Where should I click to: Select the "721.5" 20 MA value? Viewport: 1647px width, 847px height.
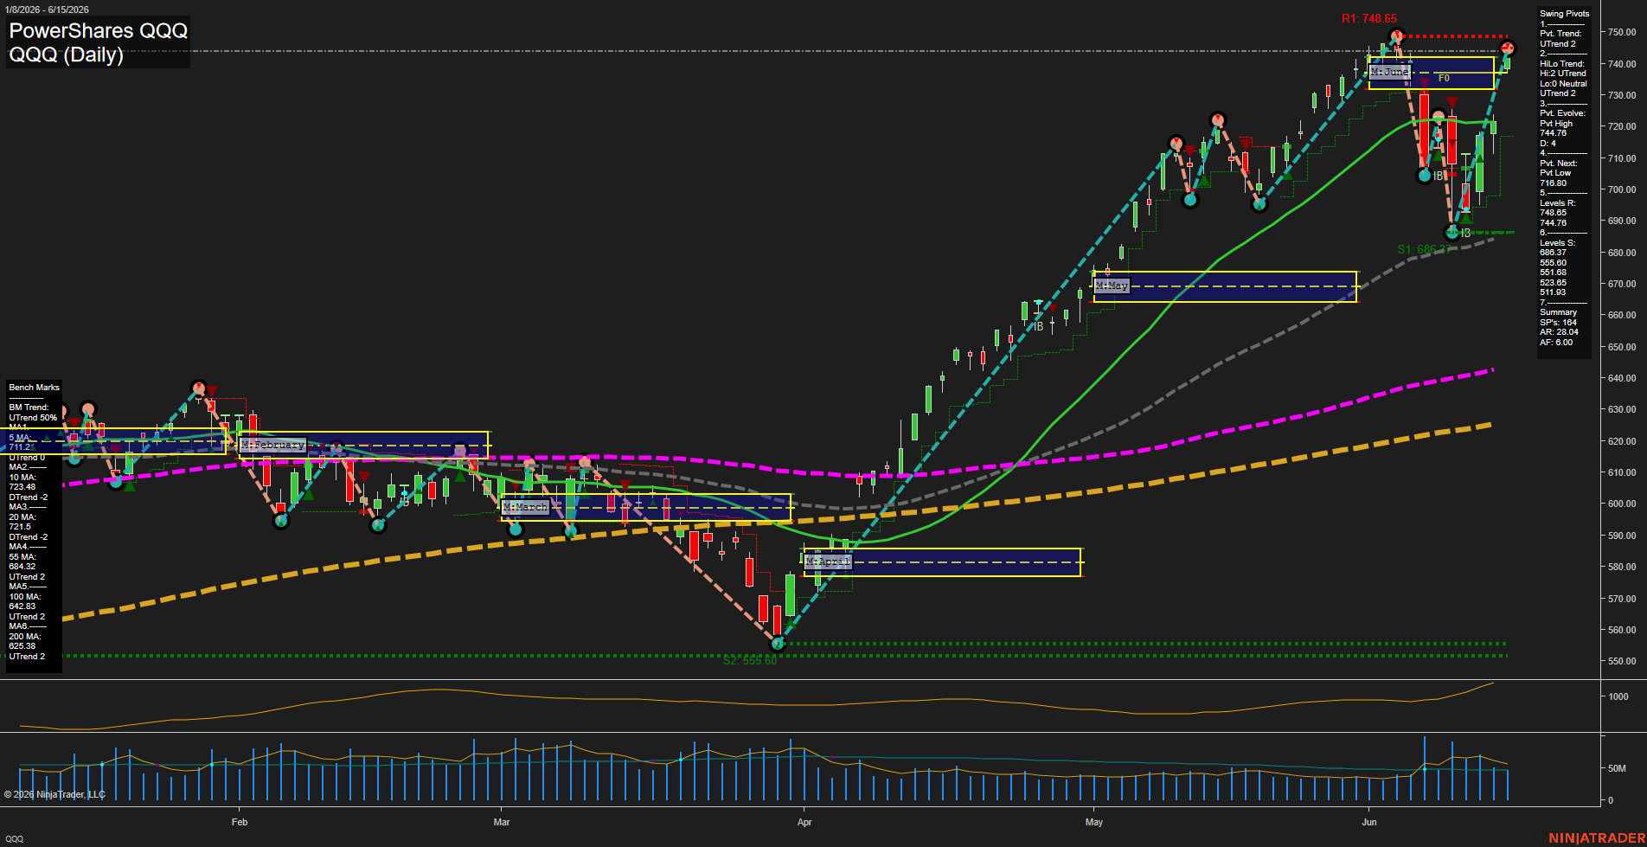coord(20,527)
